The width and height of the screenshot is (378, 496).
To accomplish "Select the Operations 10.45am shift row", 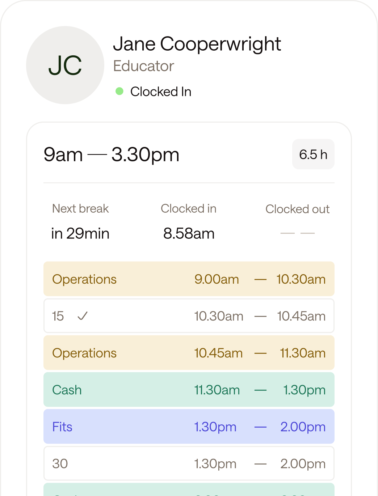I will click(x=189, y=353).
